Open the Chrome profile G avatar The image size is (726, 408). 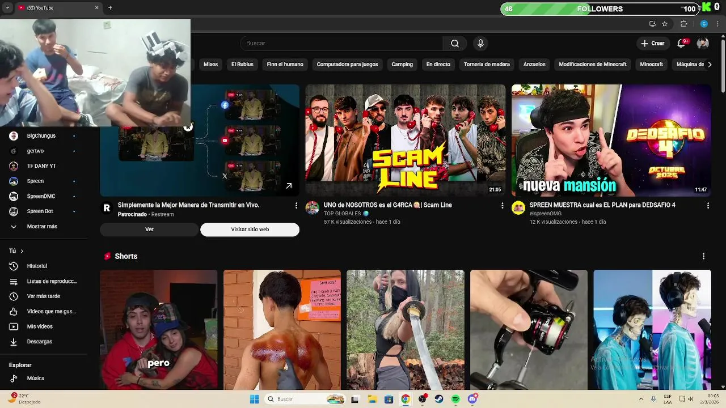point(704,24)
